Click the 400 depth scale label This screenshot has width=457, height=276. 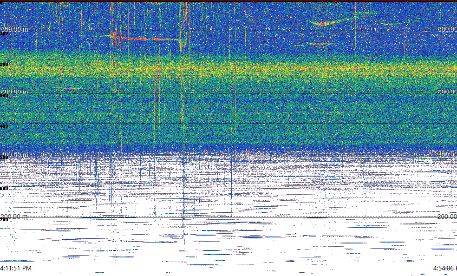point(4,126)
